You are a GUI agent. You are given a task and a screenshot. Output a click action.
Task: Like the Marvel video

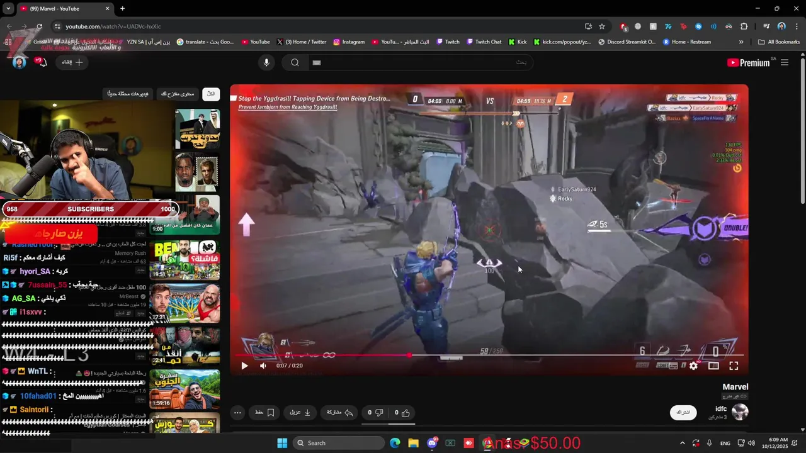402,413
